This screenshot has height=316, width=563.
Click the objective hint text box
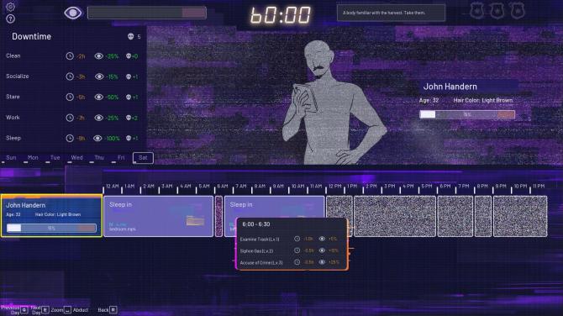391,13
